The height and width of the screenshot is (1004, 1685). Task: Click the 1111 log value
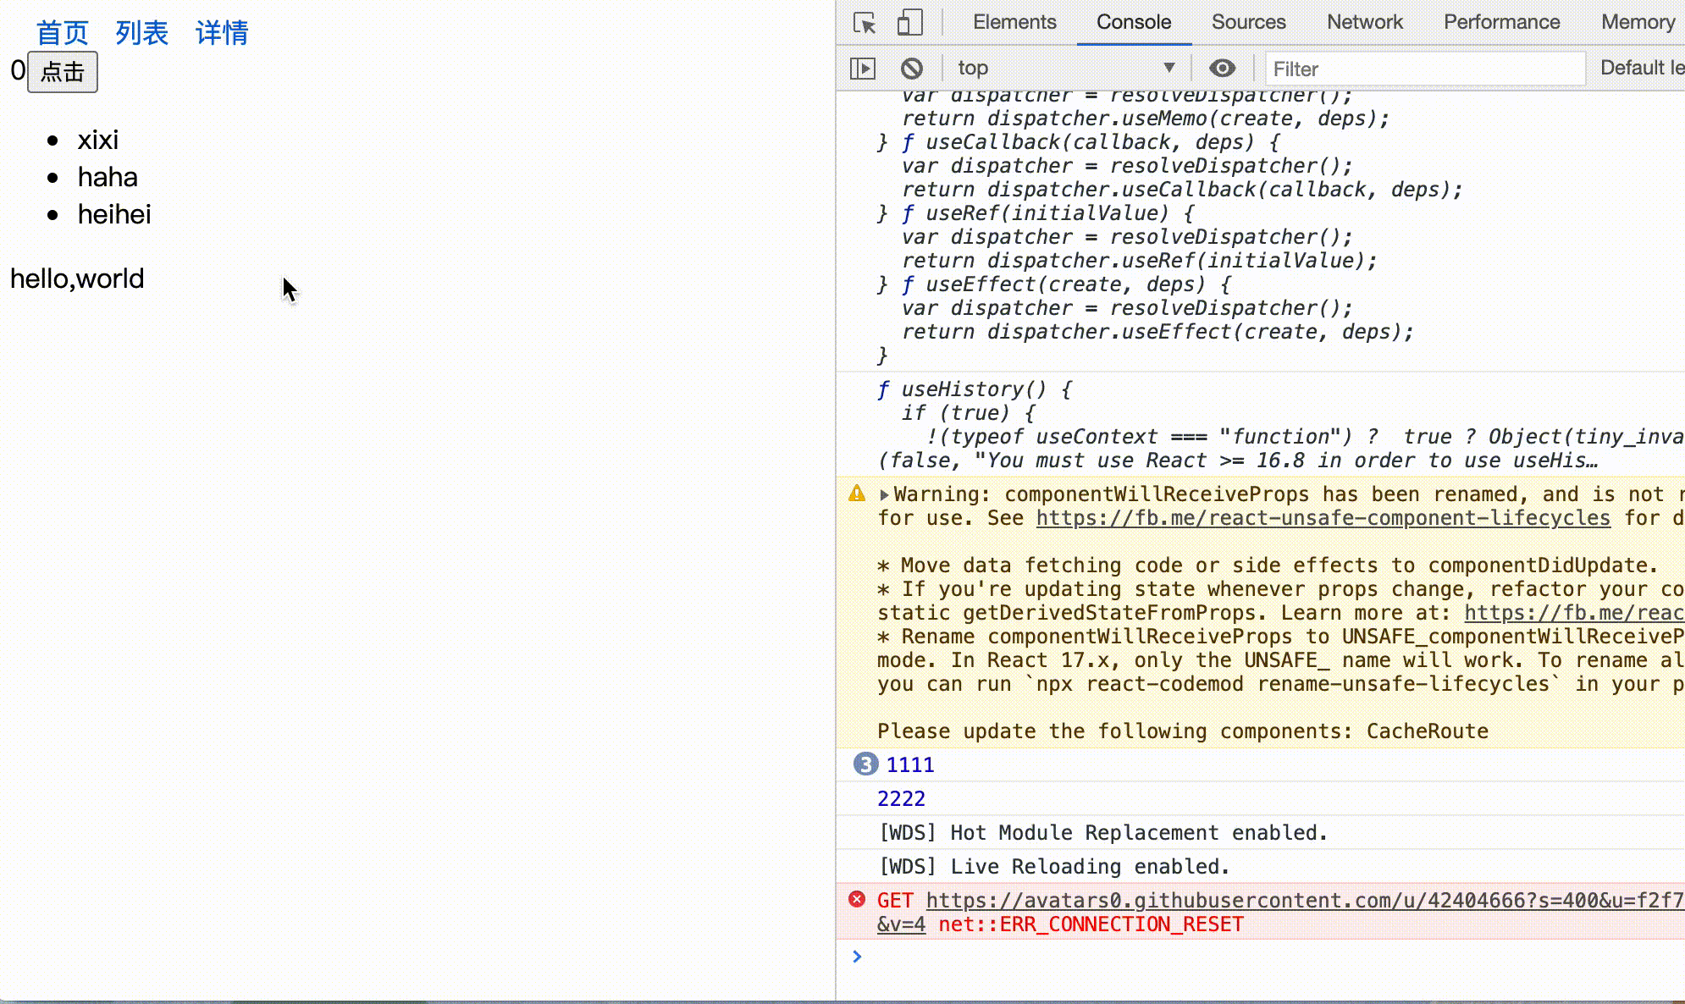pos(910,765)
